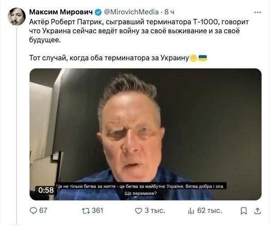Click the 8 ч timestamp
The width and height of the screenshot is (275, 226).
click(169, 12)
